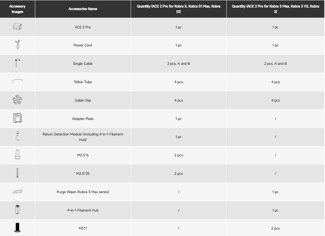325x236 pixels.
Task: Select the Single Cable icon
Action: pyautogui.click(x=17, y=63)
